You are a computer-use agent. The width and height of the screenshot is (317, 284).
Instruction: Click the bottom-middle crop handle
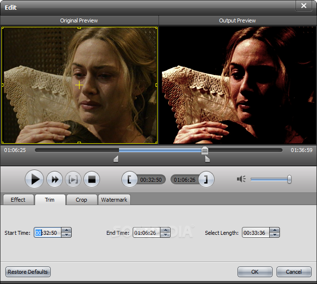(x=79, y=143)
